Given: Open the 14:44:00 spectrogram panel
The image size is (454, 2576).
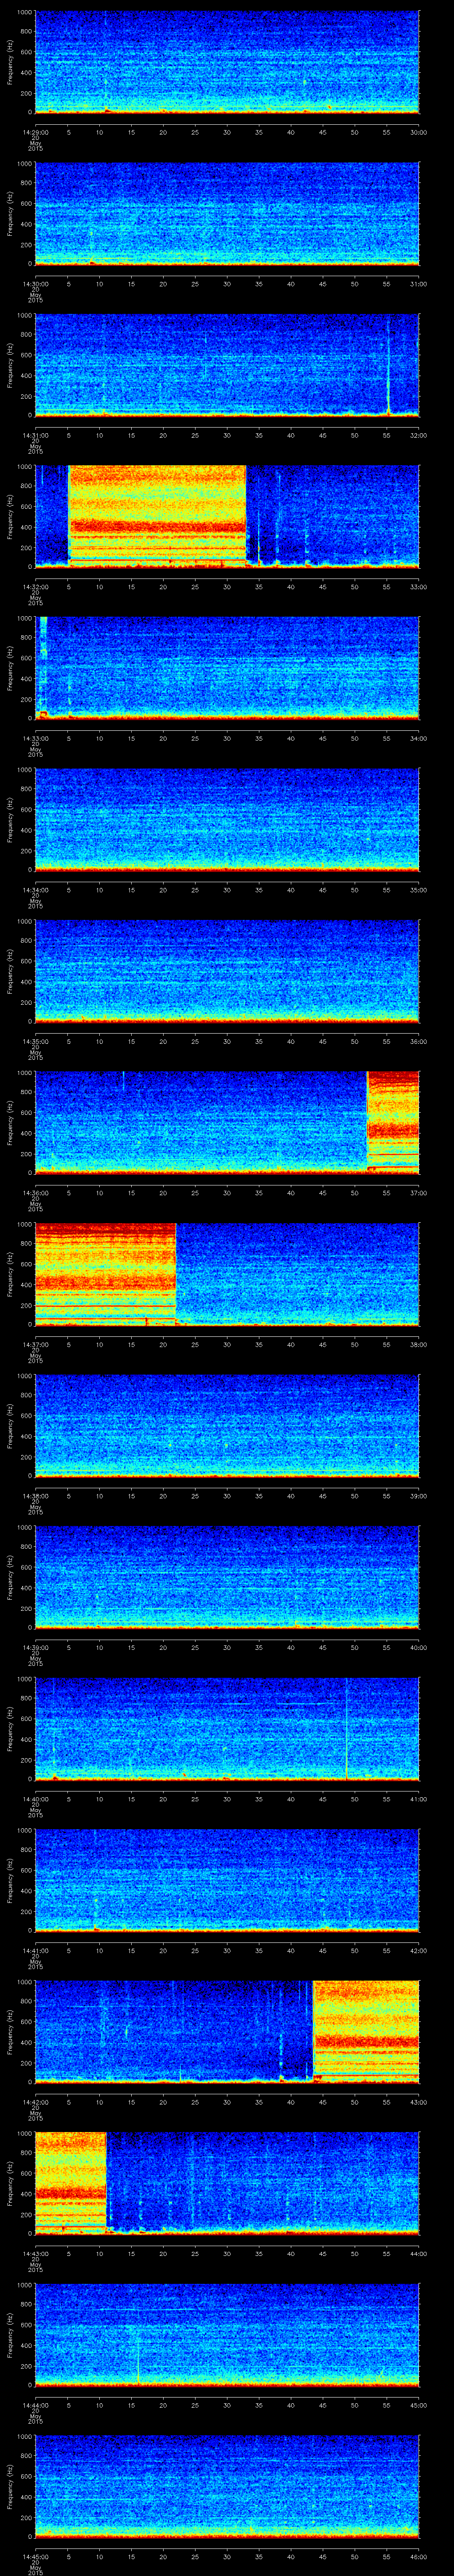Looking at the screenshot, I should pyautogui.click(x=227, y=2335).
